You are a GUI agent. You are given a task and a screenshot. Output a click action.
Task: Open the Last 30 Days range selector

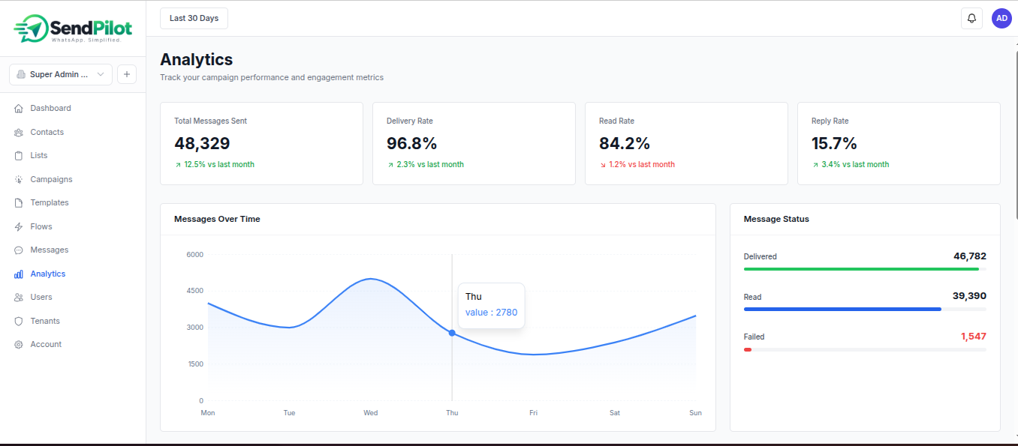click(194, 18)
